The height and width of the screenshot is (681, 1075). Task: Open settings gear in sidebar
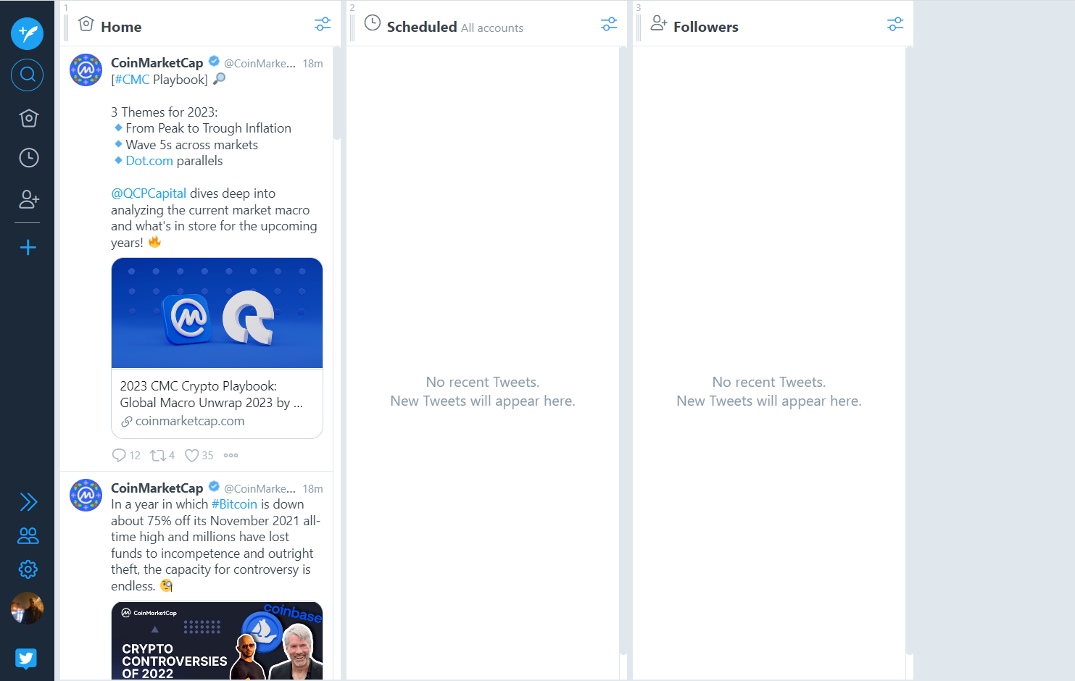pyautogui.click(x=28, y=569)
